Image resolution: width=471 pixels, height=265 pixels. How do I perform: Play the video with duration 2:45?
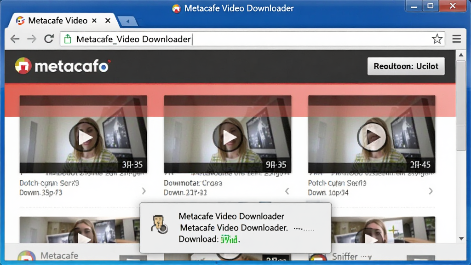tap(372, 137)
